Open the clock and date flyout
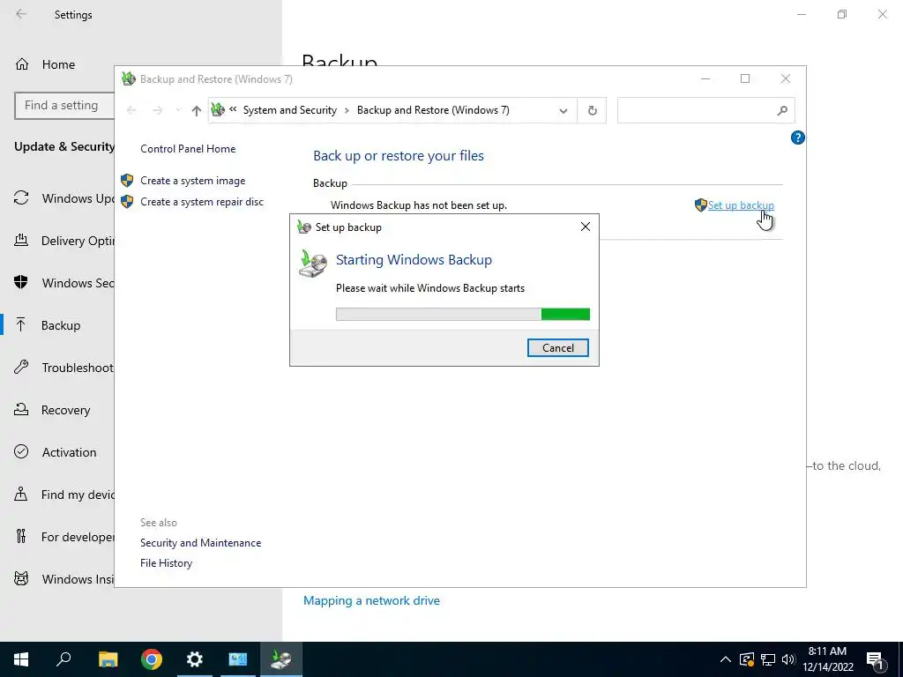Viewport: 903px width, 677px height. coord(827,659)
